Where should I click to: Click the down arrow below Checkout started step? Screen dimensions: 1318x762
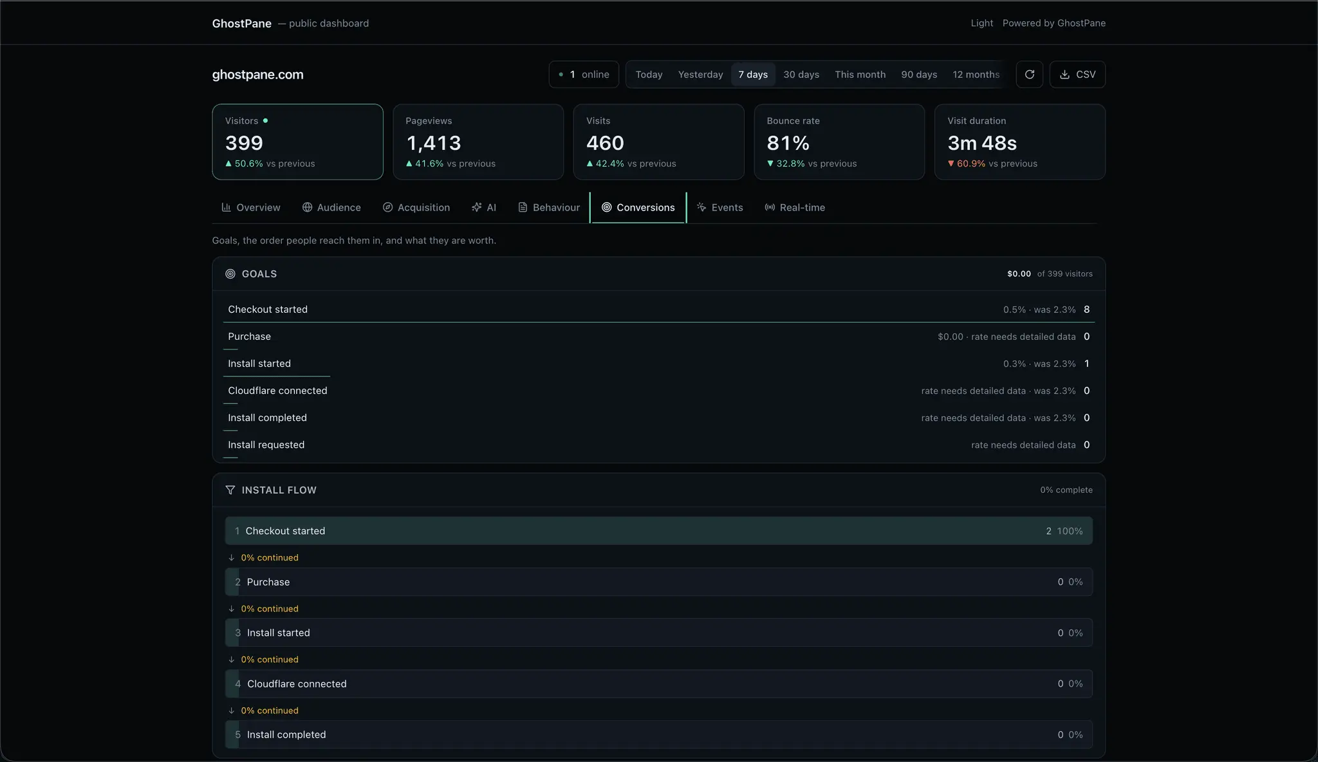click(232, 558)
